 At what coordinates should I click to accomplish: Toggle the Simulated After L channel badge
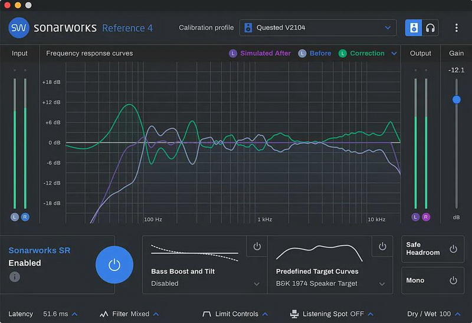[x=232, y=54]
